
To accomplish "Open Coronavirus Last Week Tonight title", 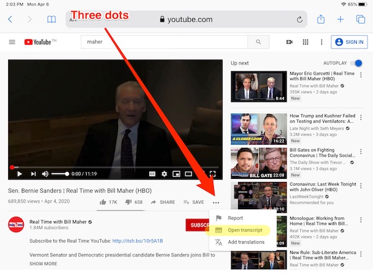I will point(323,187).
